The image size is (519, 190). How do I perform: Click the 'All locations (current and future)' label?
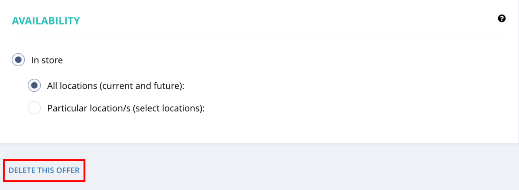[x=116, y=86]
